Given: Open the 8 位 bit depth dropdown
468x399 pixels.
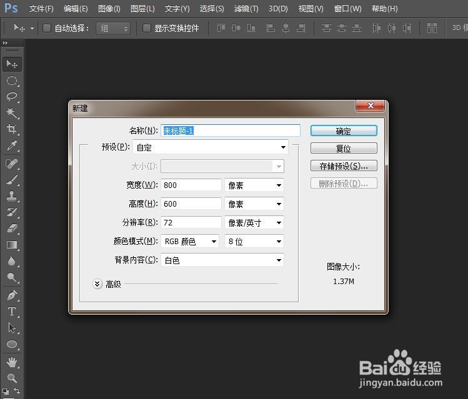Looking at the screenshot, I should [x=254, y=241].
